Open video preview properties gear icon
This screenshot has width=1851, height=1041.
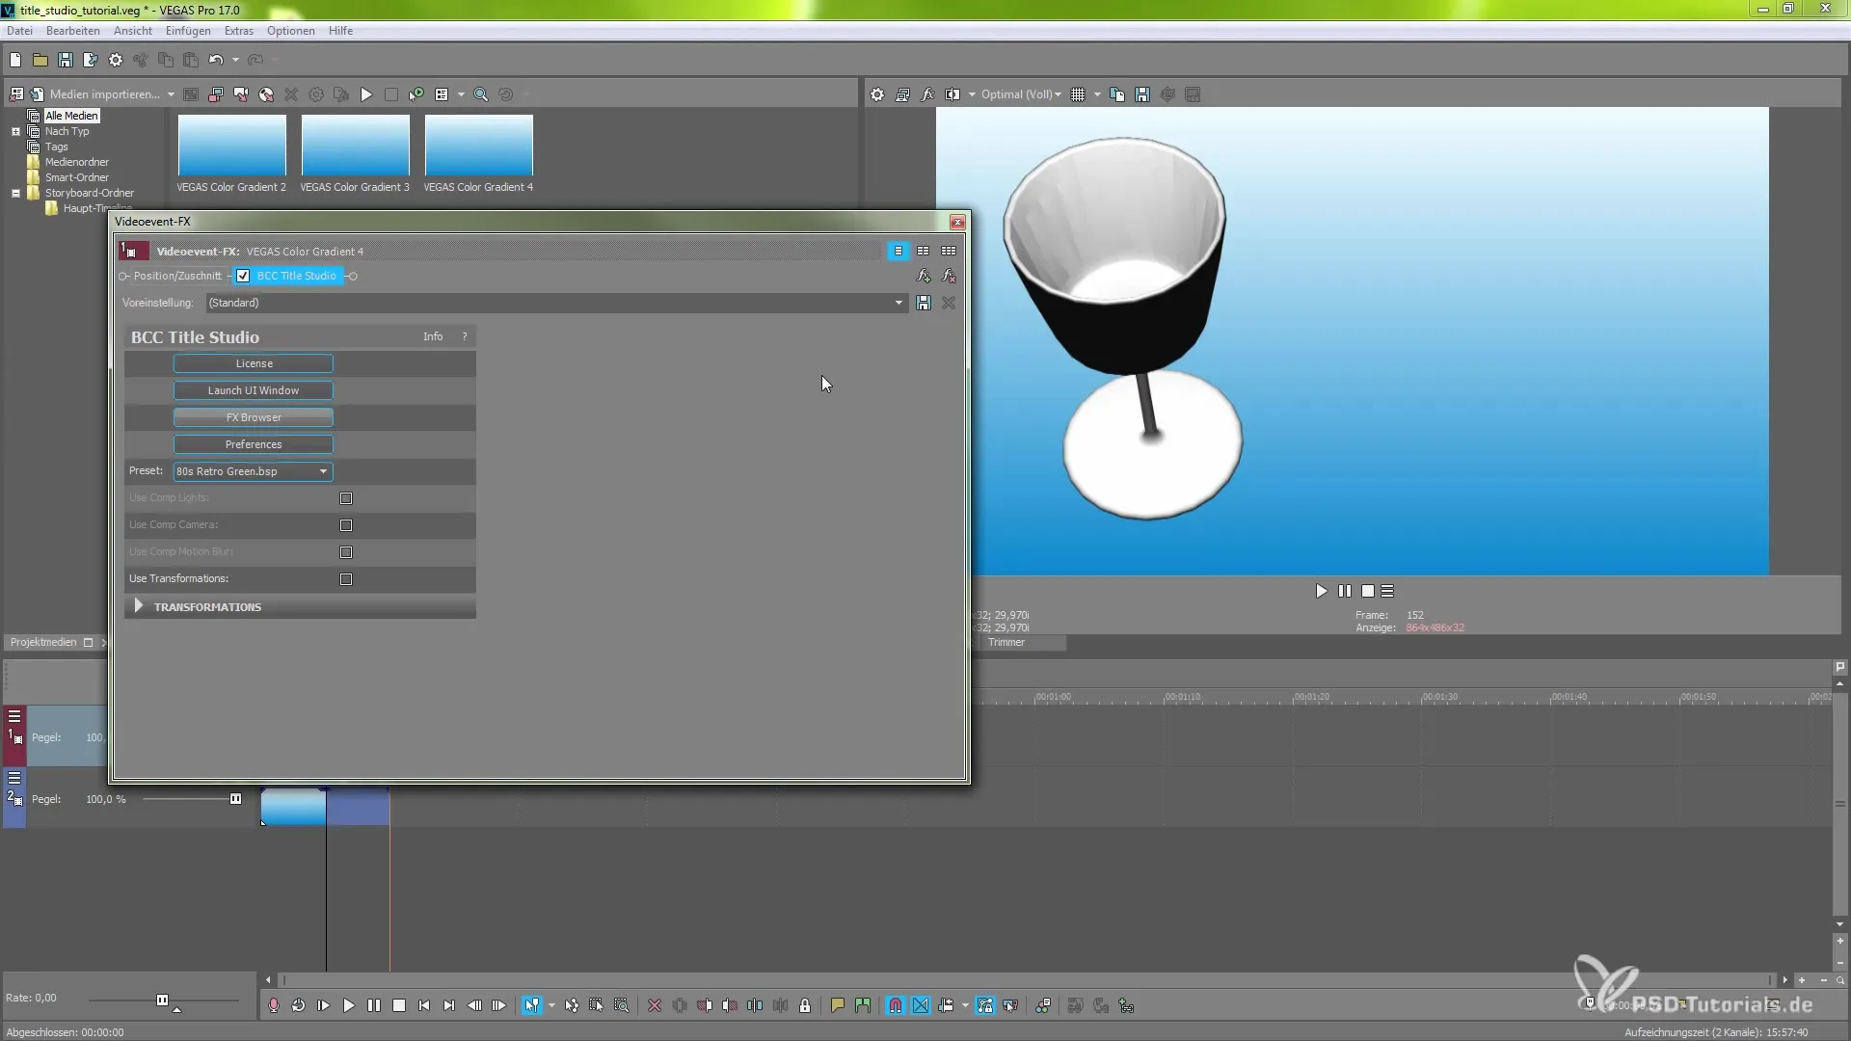pyautogui.click(x=877, y=94)
